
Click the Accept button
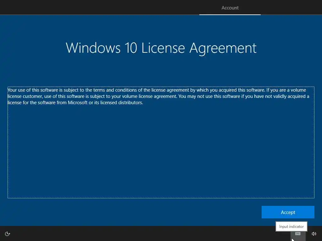coord(288,212)
